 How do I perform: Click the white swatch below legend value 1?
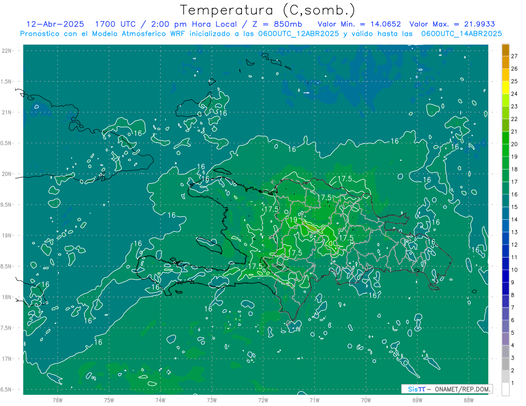(505, 389)
